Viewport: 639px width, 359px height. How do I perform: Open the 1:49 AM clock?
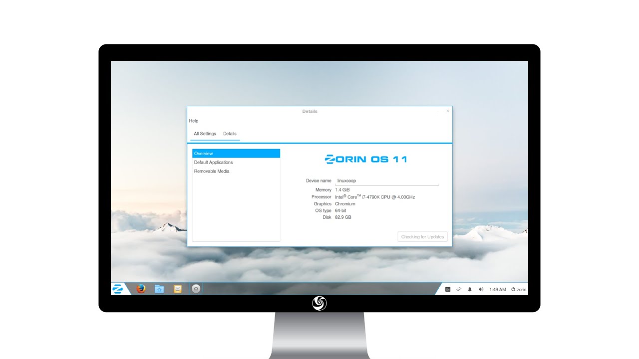[498, 289]
